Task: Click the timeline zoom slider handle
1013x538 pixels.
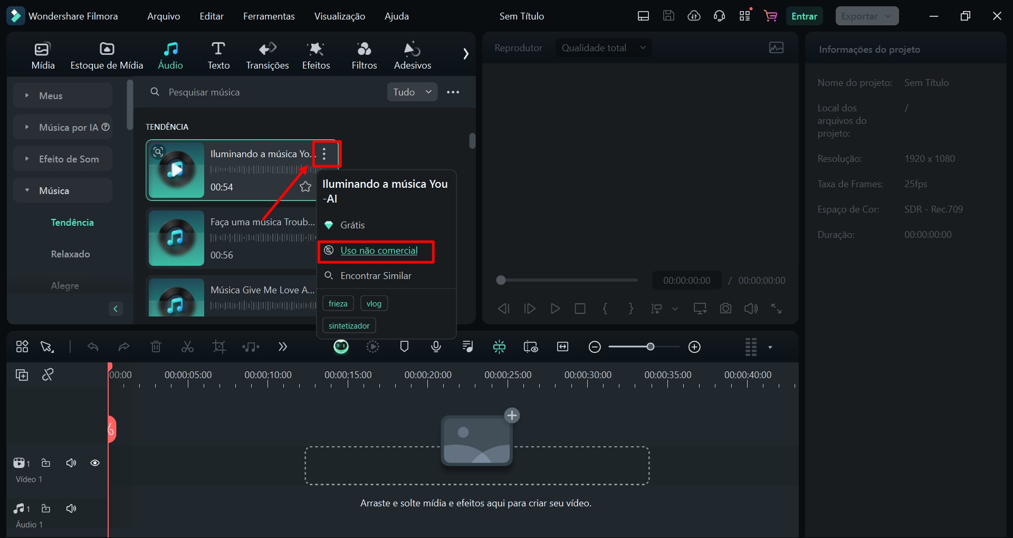Action: (x=651, y=347)
